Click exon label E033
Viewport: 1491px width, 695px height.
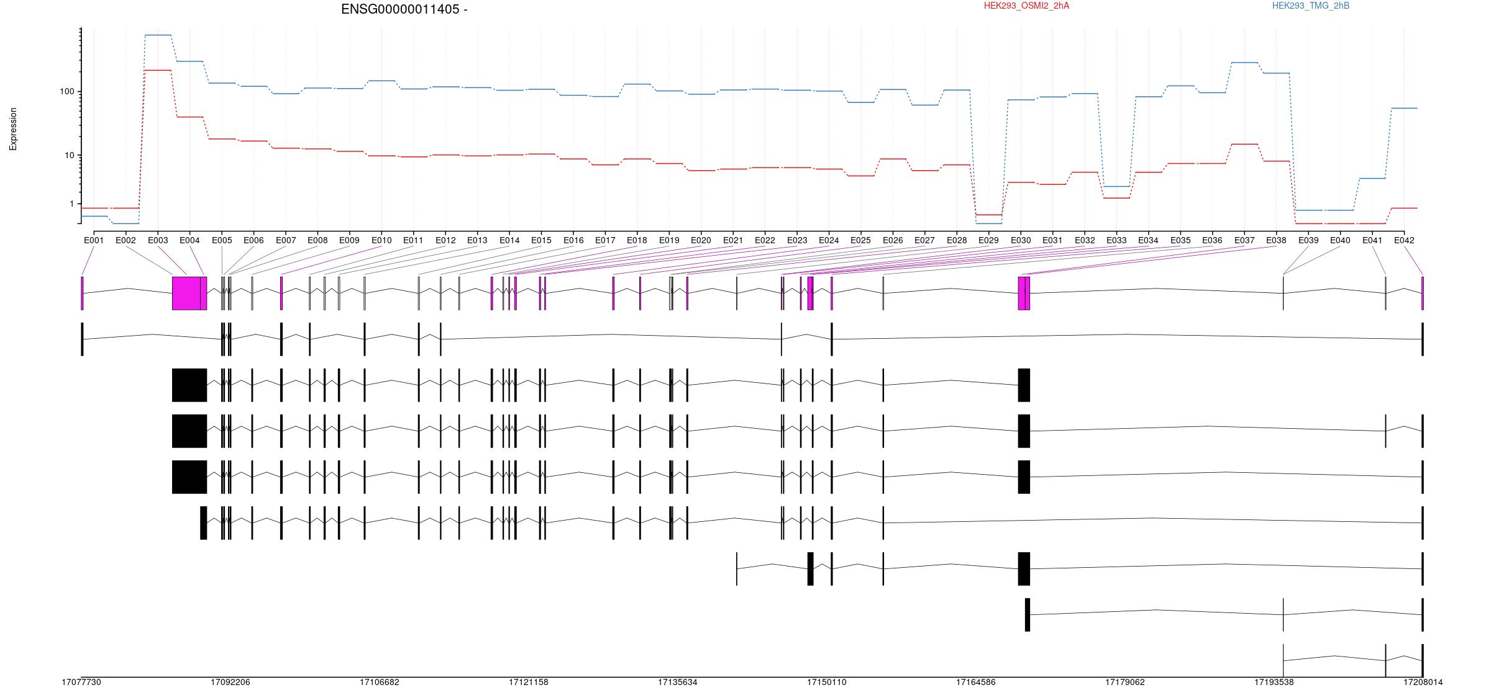coord(1116,240)
